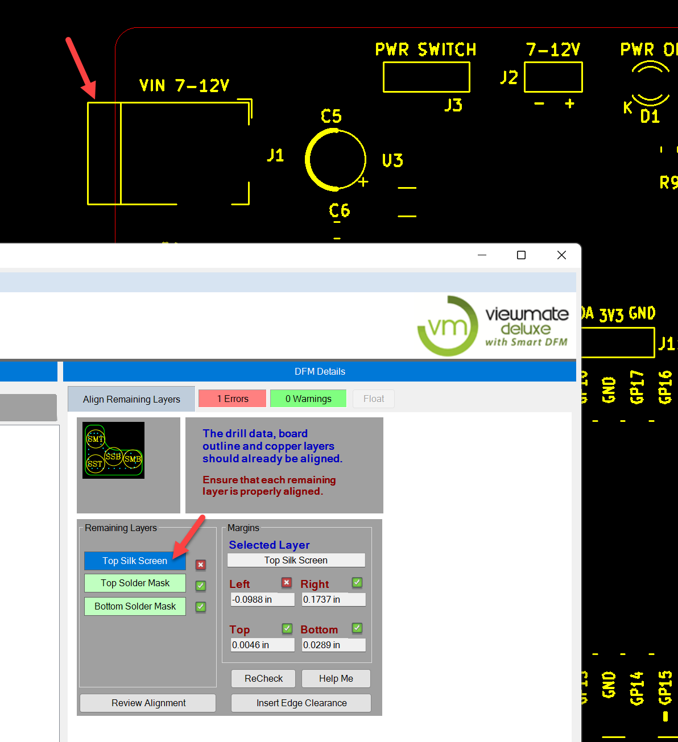Click the green check beside Top Solder Mask
This screenshot has width=678, height=742.
pyautogui.click(x=201, y=586)
